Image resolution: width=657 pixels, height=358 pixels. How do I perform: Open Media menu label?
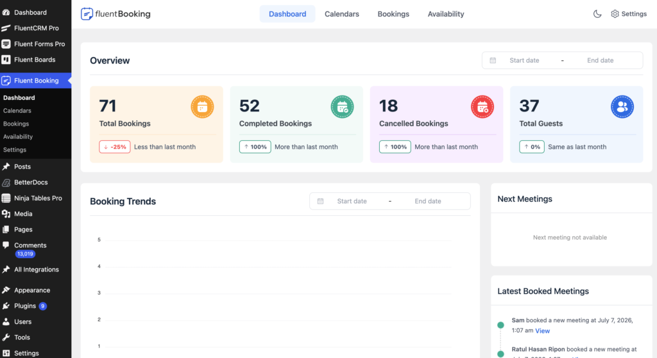pos(23,214)
